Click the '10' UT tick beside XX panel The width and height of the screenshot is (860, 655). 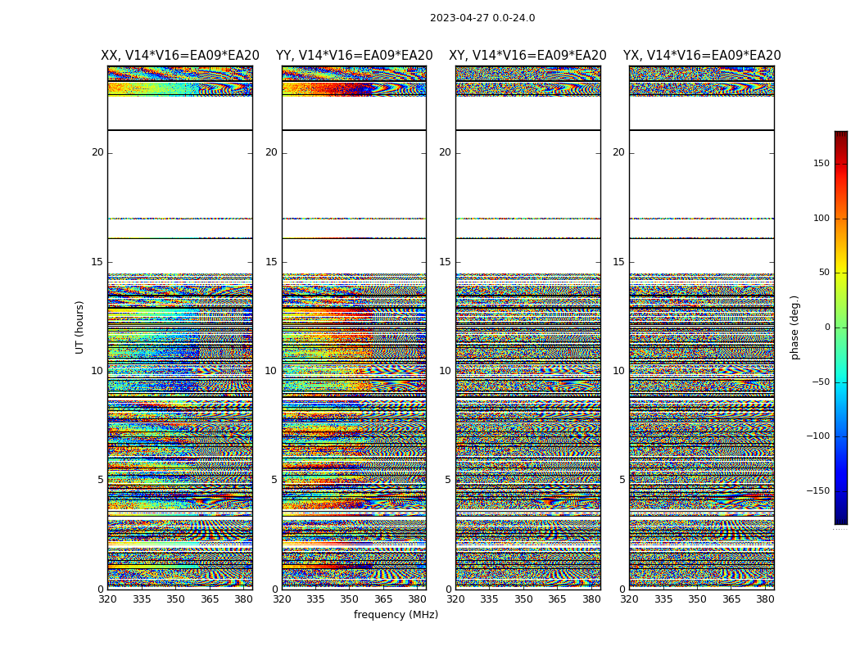pyautogui.click(x=97, y=371)
